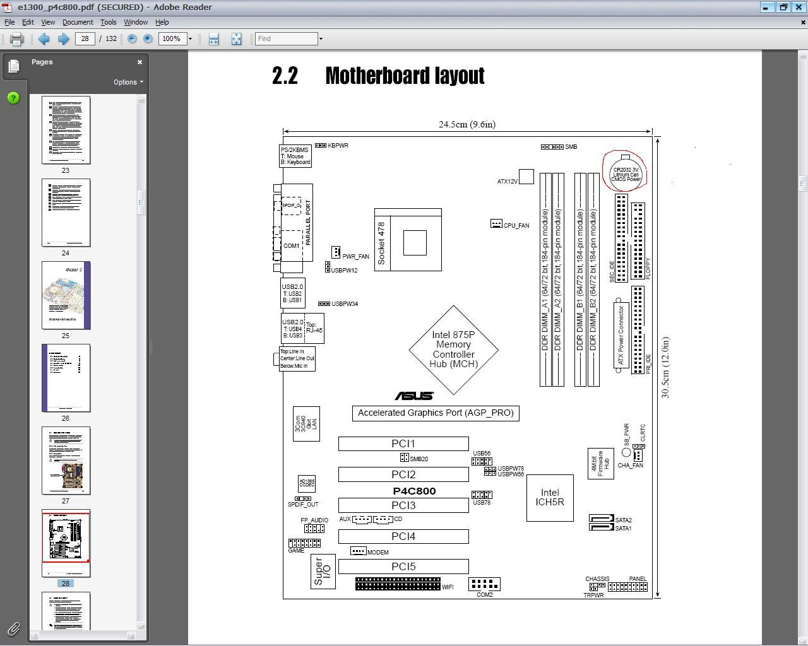The width and height of the screenshot is (808, 646).
Task: Click the thumbnail below page 28
Action: [x=66, y=611]
